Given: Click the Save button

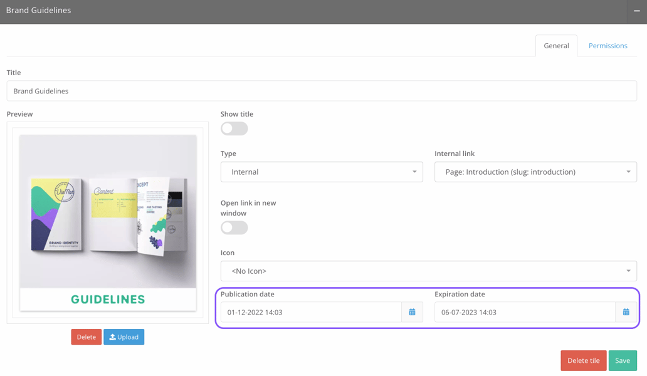Looking at the screenshot, I should tap(623, 360).
